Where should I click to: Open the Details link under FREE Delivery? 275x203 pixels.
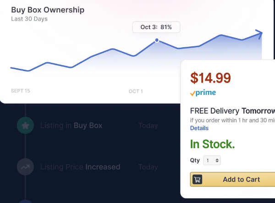199,128
